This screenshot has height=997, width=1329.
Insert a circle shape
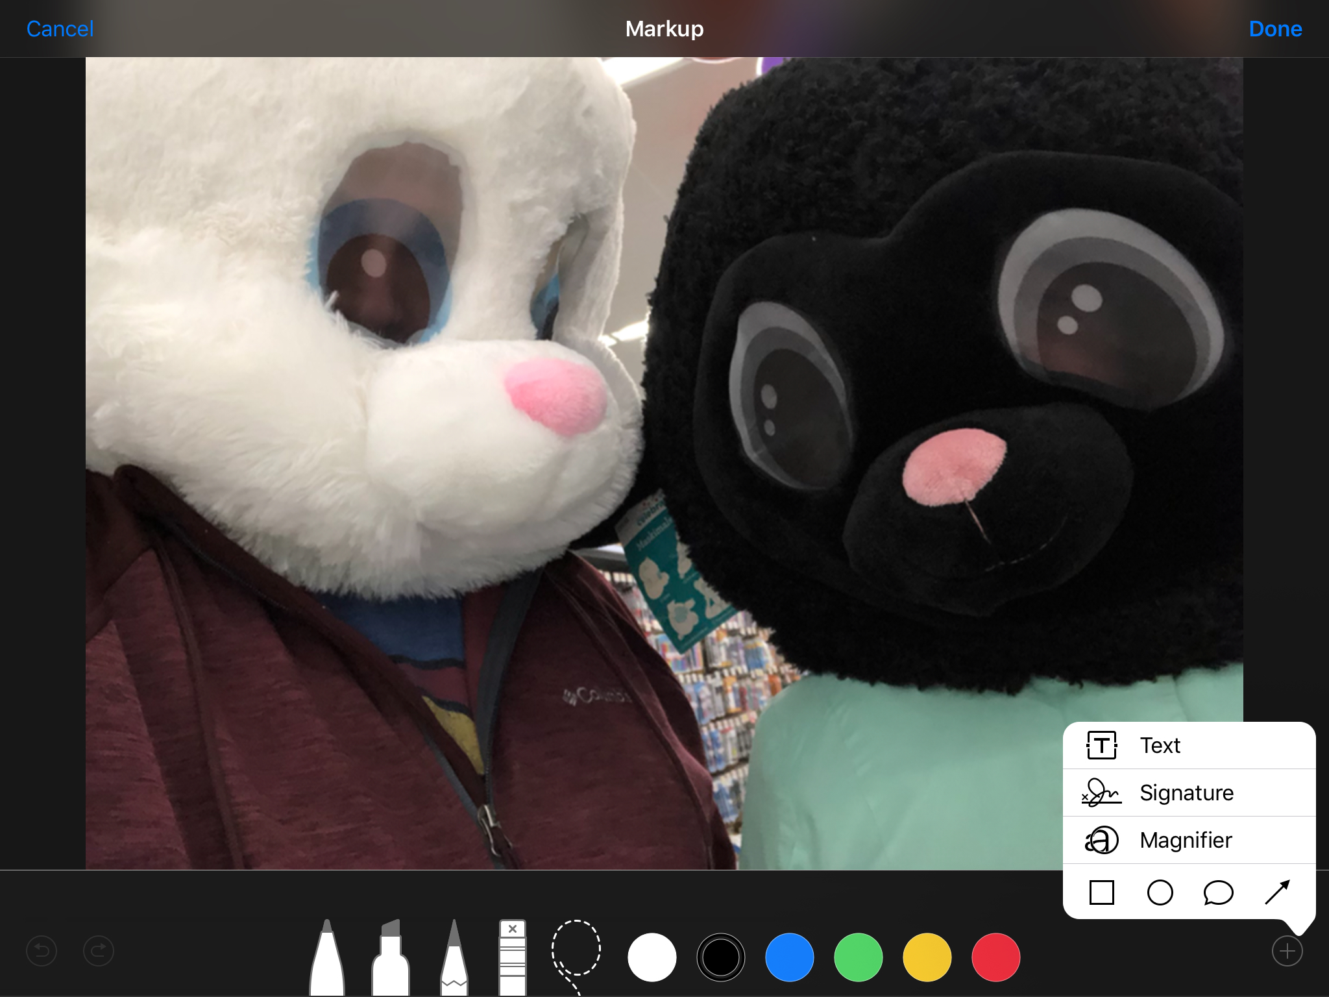pos(1160,892)
